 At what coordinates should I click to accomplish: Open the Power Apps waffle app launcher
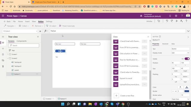click(3, 16)
